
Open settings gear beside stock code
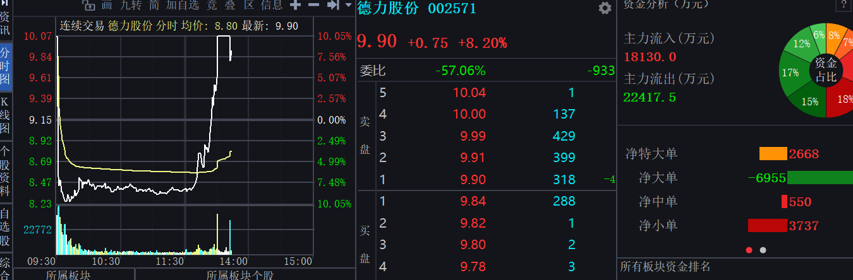coord(605,8)
